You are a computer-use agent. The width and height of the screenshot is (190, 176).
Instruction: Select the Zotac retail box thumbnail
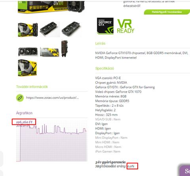coord(27,67)
